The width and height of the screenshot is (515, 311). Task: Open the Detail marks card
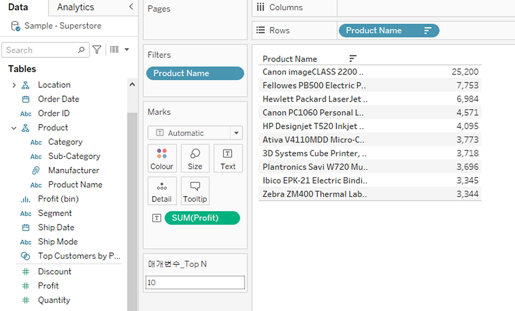tap(162, 191)
